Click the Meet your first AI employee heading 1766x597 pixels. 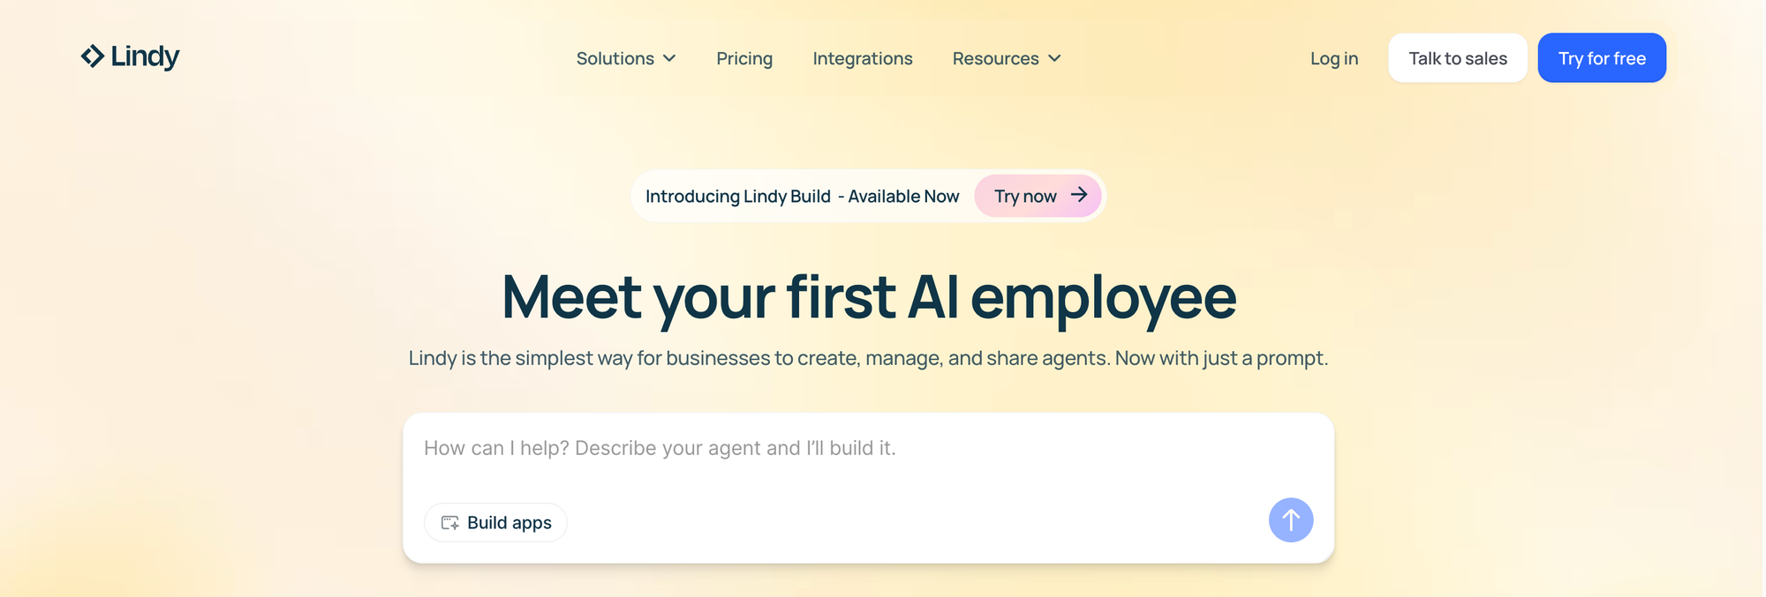pos(869,297)
